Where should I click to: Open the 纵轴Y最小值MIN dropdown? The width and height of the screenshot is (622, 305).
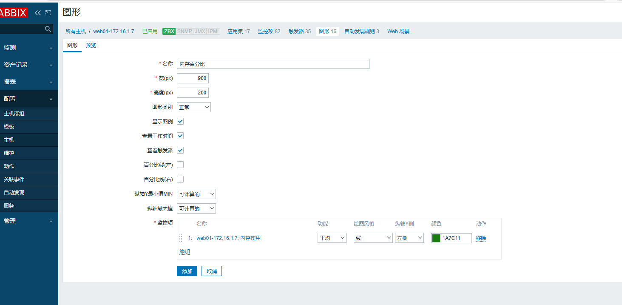[196, 194]
